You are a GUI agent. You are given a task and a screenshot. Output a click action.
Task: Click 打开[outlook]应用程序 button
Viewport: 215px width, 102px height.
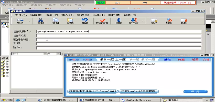pyautogui.click(x=138, y=91)
